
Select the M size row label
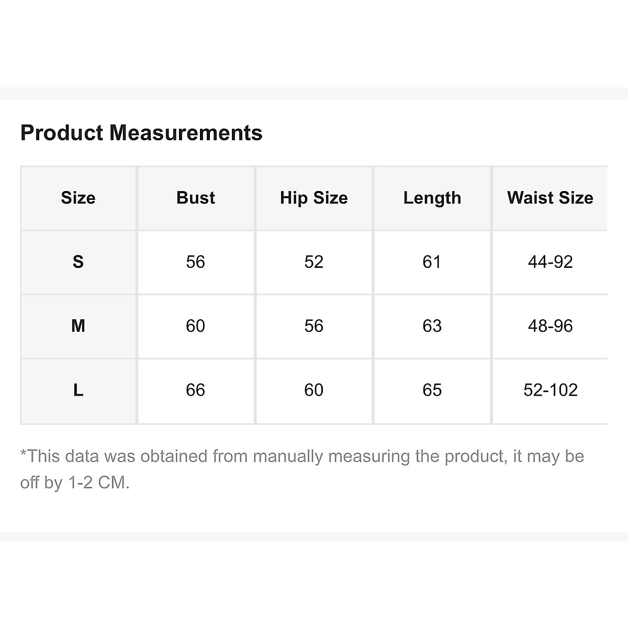coord(78,326)
